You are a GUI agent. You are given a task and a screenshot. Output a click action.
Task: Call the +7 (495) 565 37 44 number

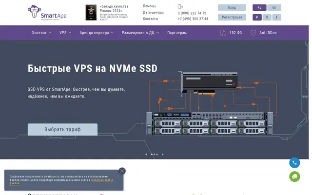click(193, 19)
